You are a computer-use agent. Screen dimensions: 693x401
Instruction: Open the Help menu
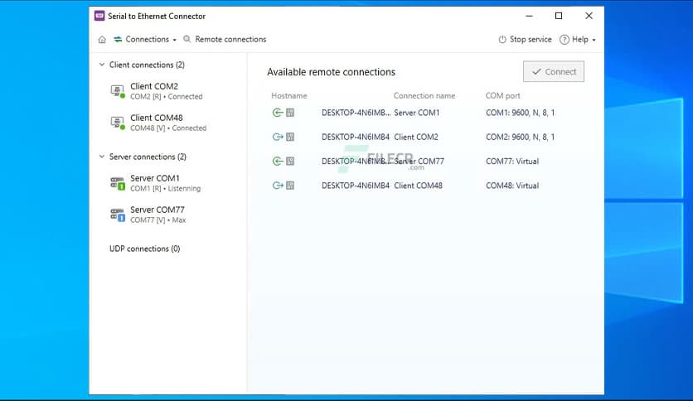(578, 40)
